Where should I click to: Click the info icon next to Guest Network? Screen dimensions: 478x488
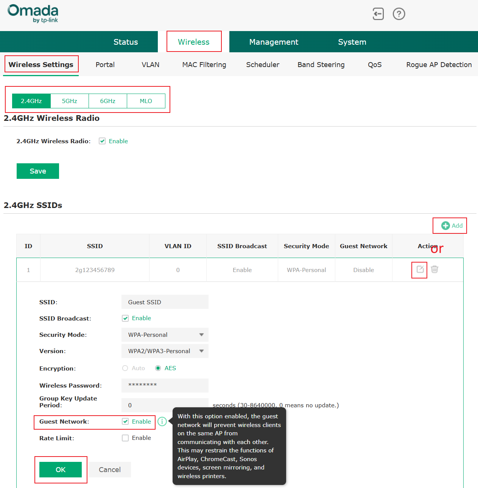click(162, 421)
